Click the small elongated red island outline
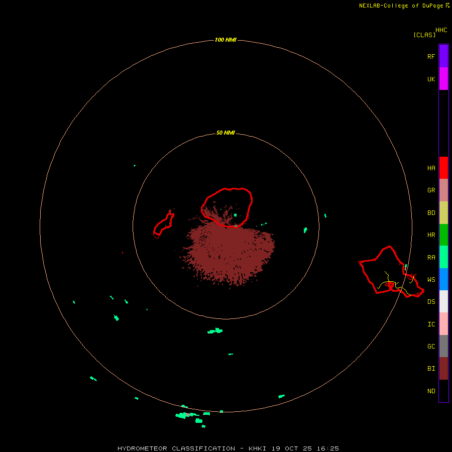The image size is (452, 452). pos(163,225)
